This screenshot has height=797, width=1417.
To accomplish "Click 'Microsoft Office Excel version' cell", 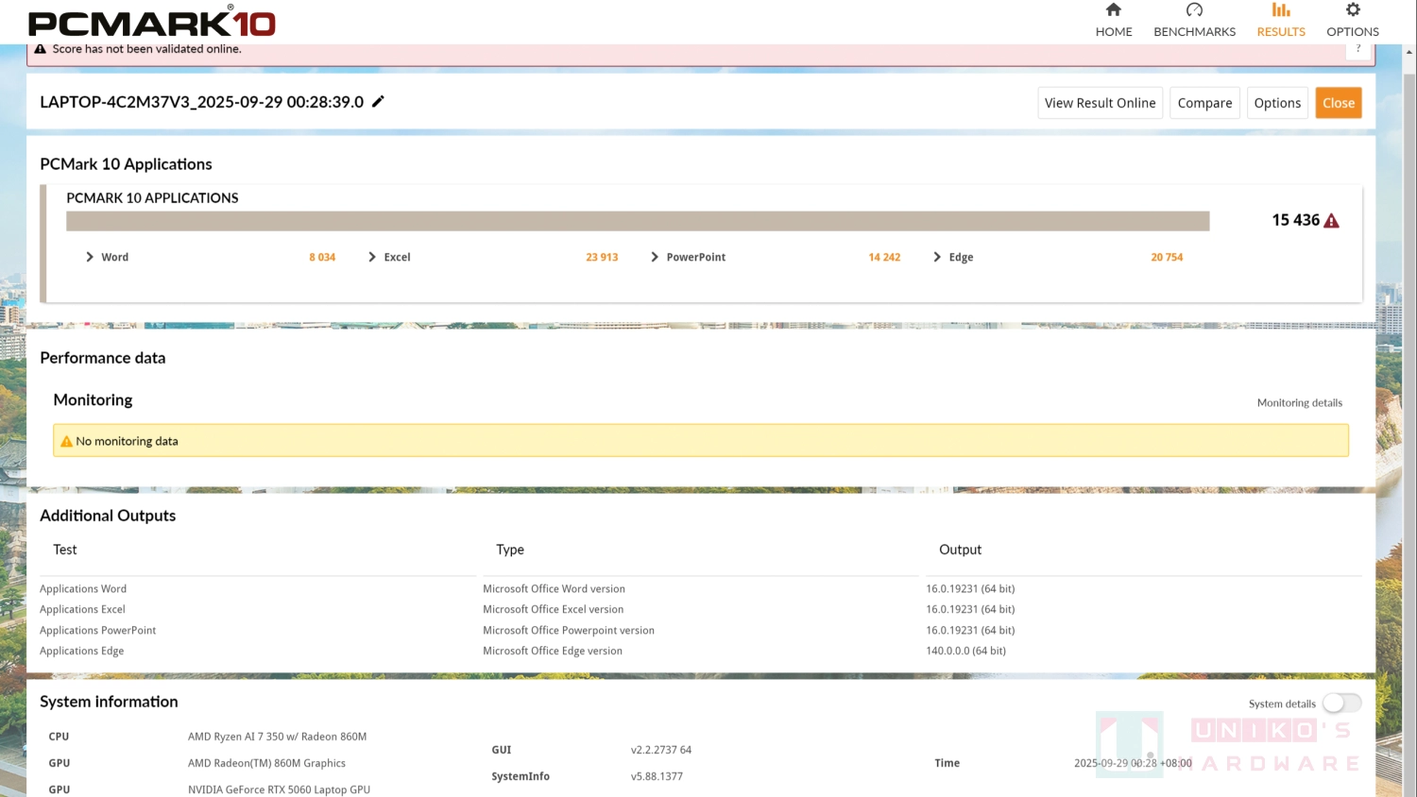I will point(553,610).
